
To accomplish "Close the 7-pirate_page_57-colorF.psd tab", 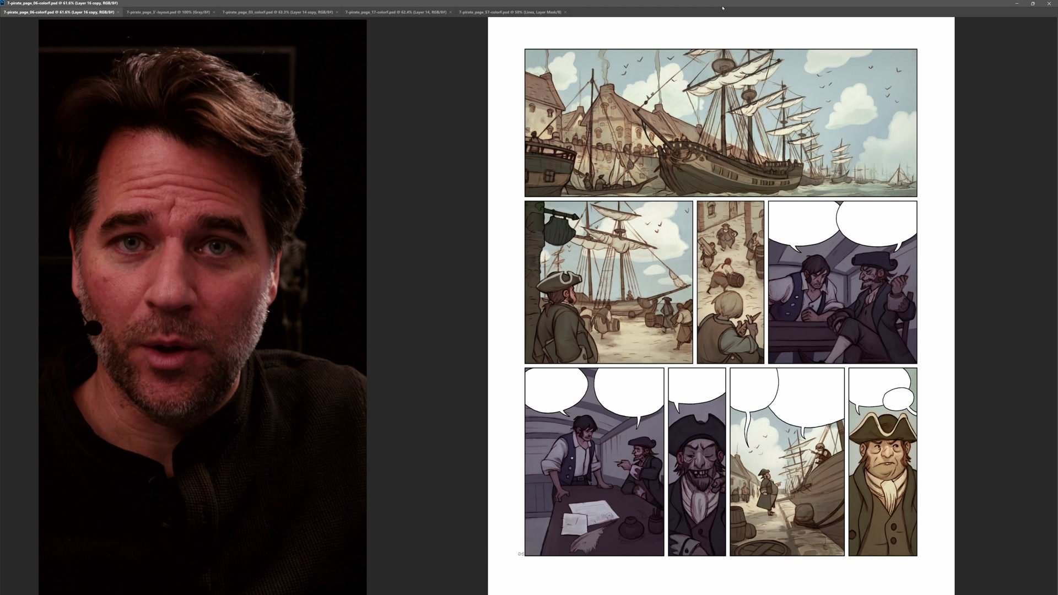I will [565, 12].
